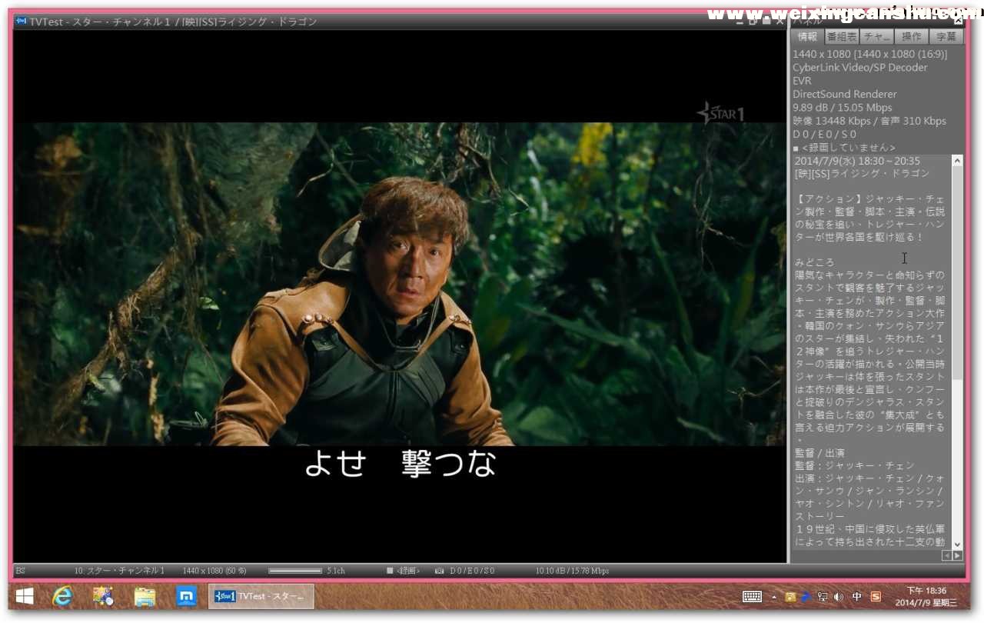Click the TVTest icon in the title bar
The width and height of the screenshot is (984, 623).
coord(21,22)
